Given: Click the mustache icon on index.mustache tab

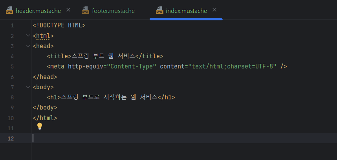Looking at the screenshot, I should [159, 10].
